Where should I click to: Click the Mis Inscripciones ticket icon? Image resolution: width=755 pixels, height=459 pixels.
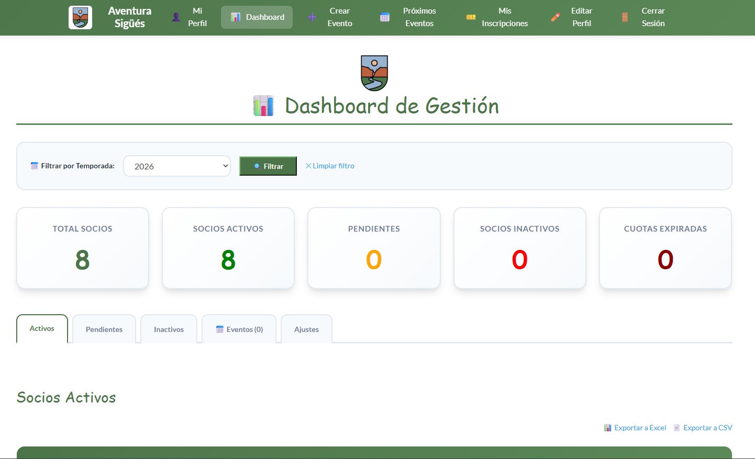[x=471, y=17]
